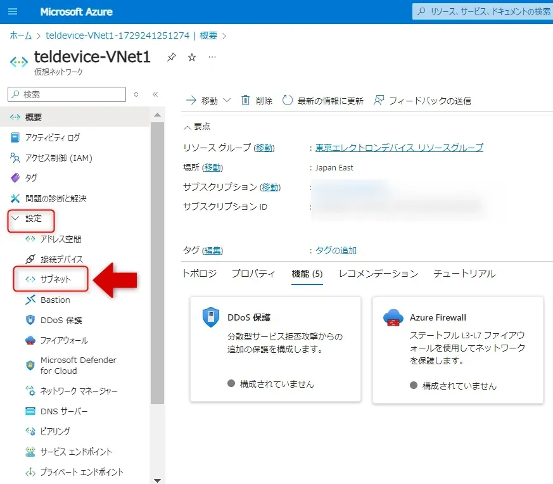553x484 pixels.
Task: Open the 東京エレクトロンデバイス リソースグループ link
Action: click(x=399, y=148)
